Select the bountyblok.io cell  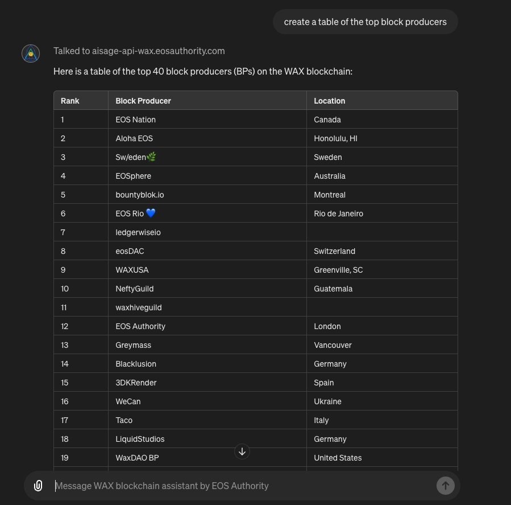coord(140,195)
